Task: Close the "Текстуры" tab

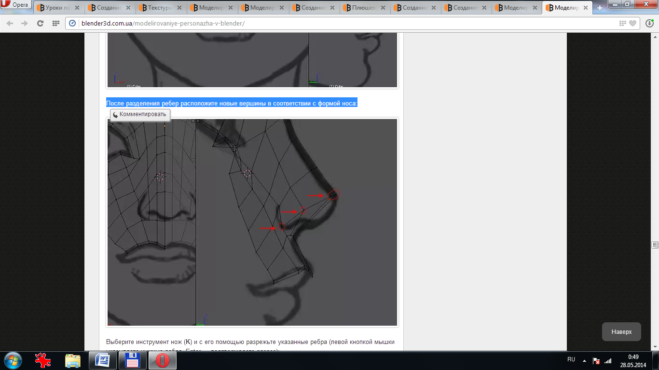Action: click(180, 8)
